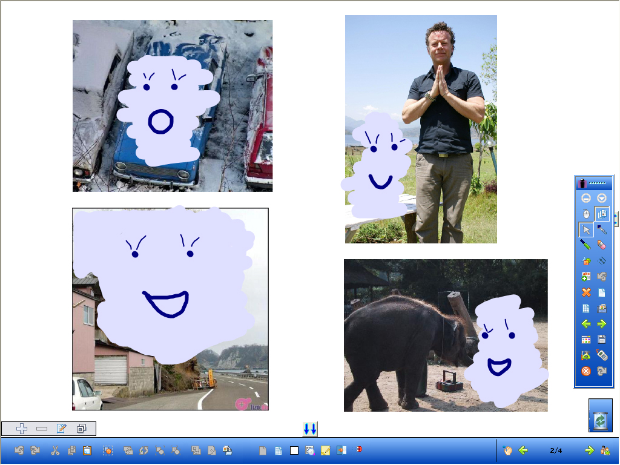Viewport: 620px width, 465px height.
Task: Go to previous page using bottom green arrow
Action: (523, 450)
